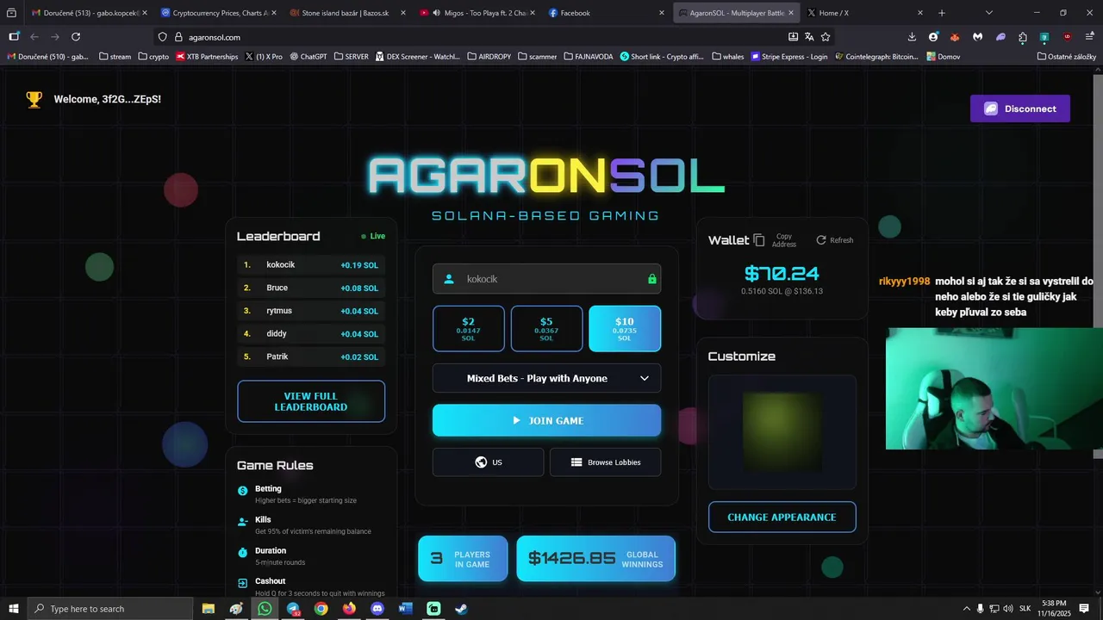This screenshot has width=1103, height=620.
Task: Switch to the Stone island bazár Bazos.sk tab
Action: 346,13
